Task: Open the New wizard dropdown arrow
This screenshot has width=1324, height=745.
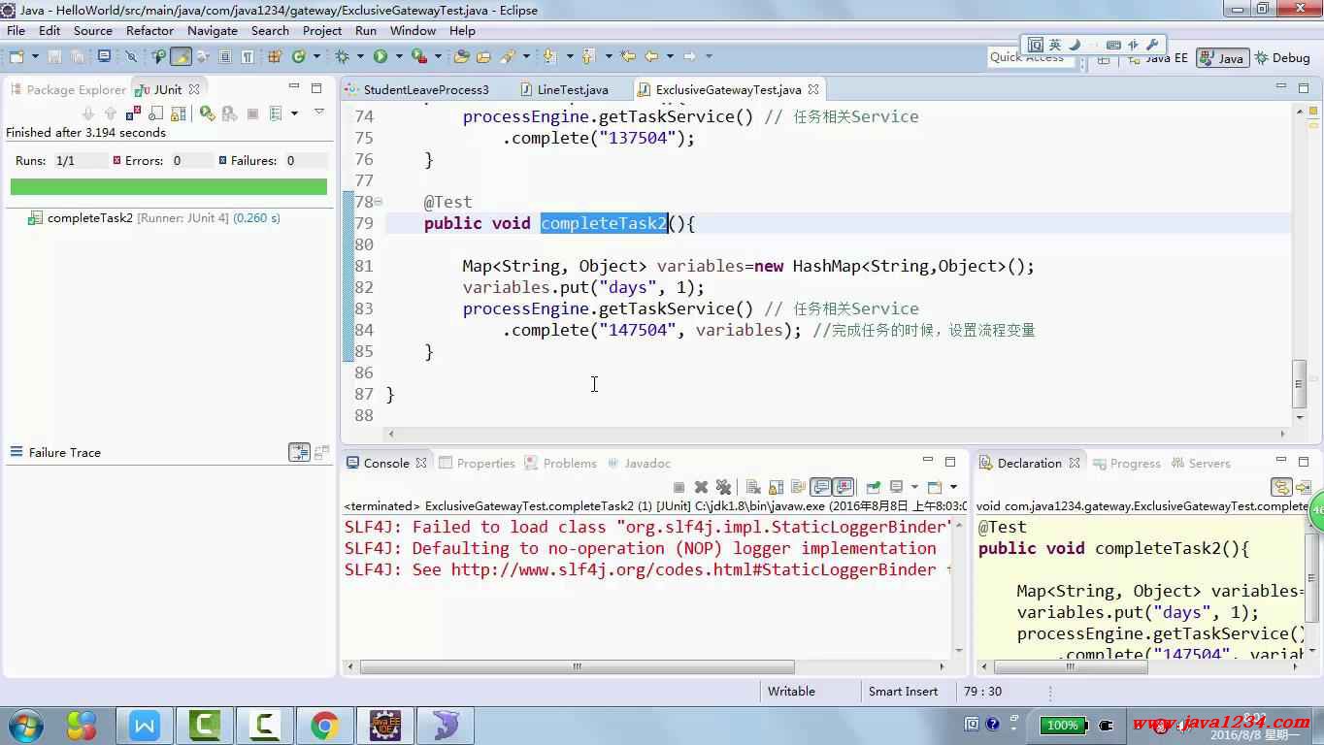Action: pos(35,57)
